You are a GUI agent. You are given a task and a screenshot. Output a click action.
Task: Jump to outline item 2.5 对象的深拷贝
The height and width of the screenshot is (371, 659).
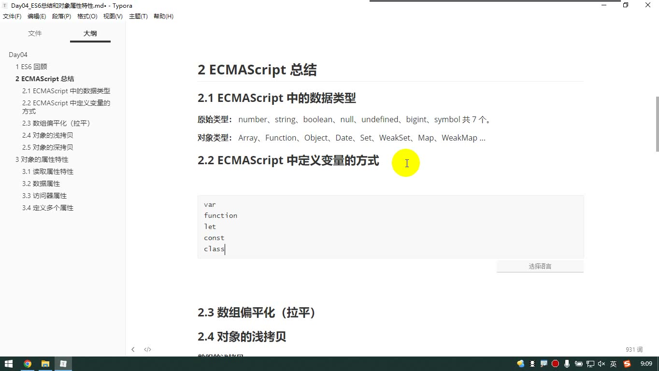(48, 147)
